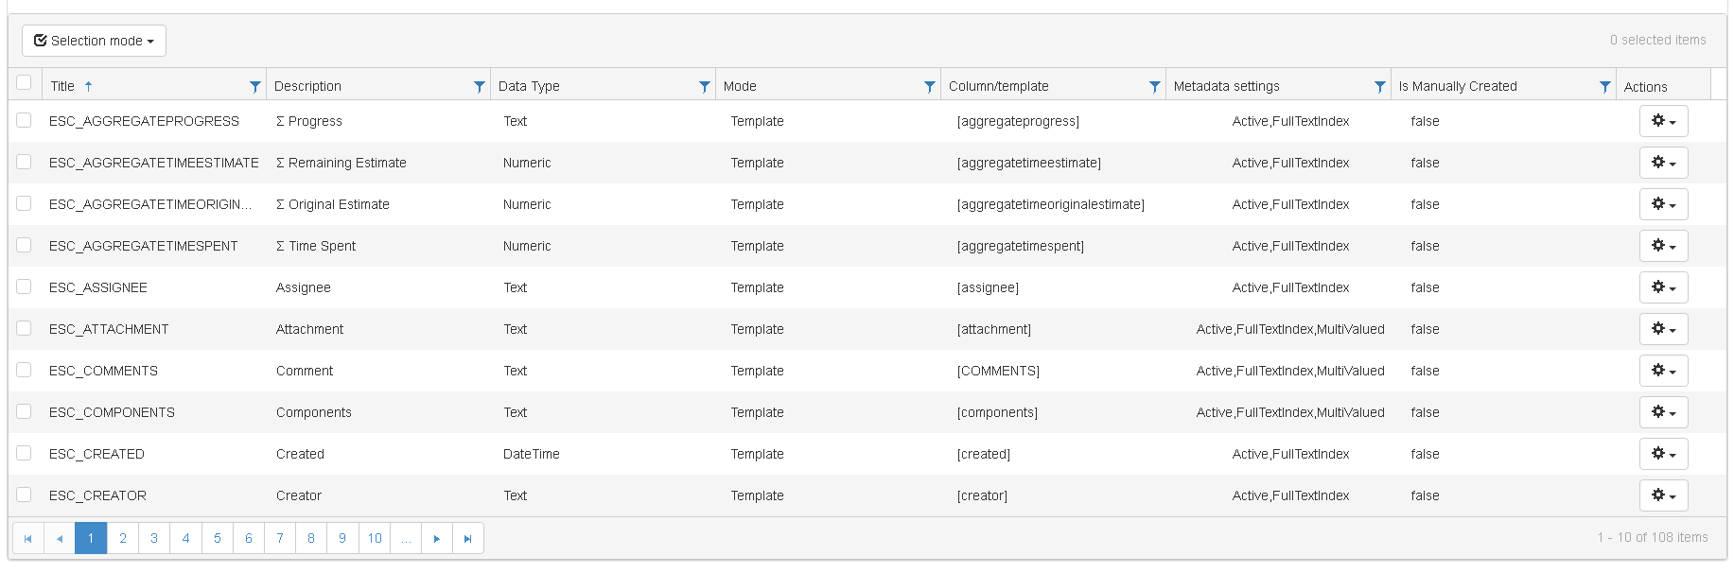
Task: Select the ESC_COMMENTS row checkbox
Action: (x=24, y=370)
